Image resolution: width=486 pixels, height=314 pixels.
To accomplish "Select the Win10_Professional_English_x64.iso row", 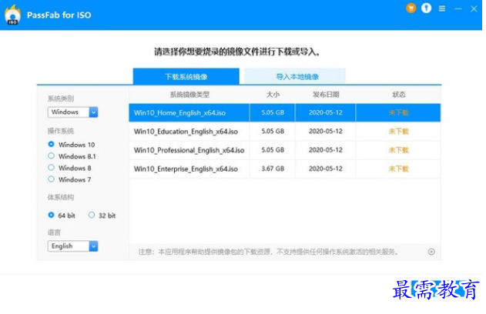I will 284,150.
